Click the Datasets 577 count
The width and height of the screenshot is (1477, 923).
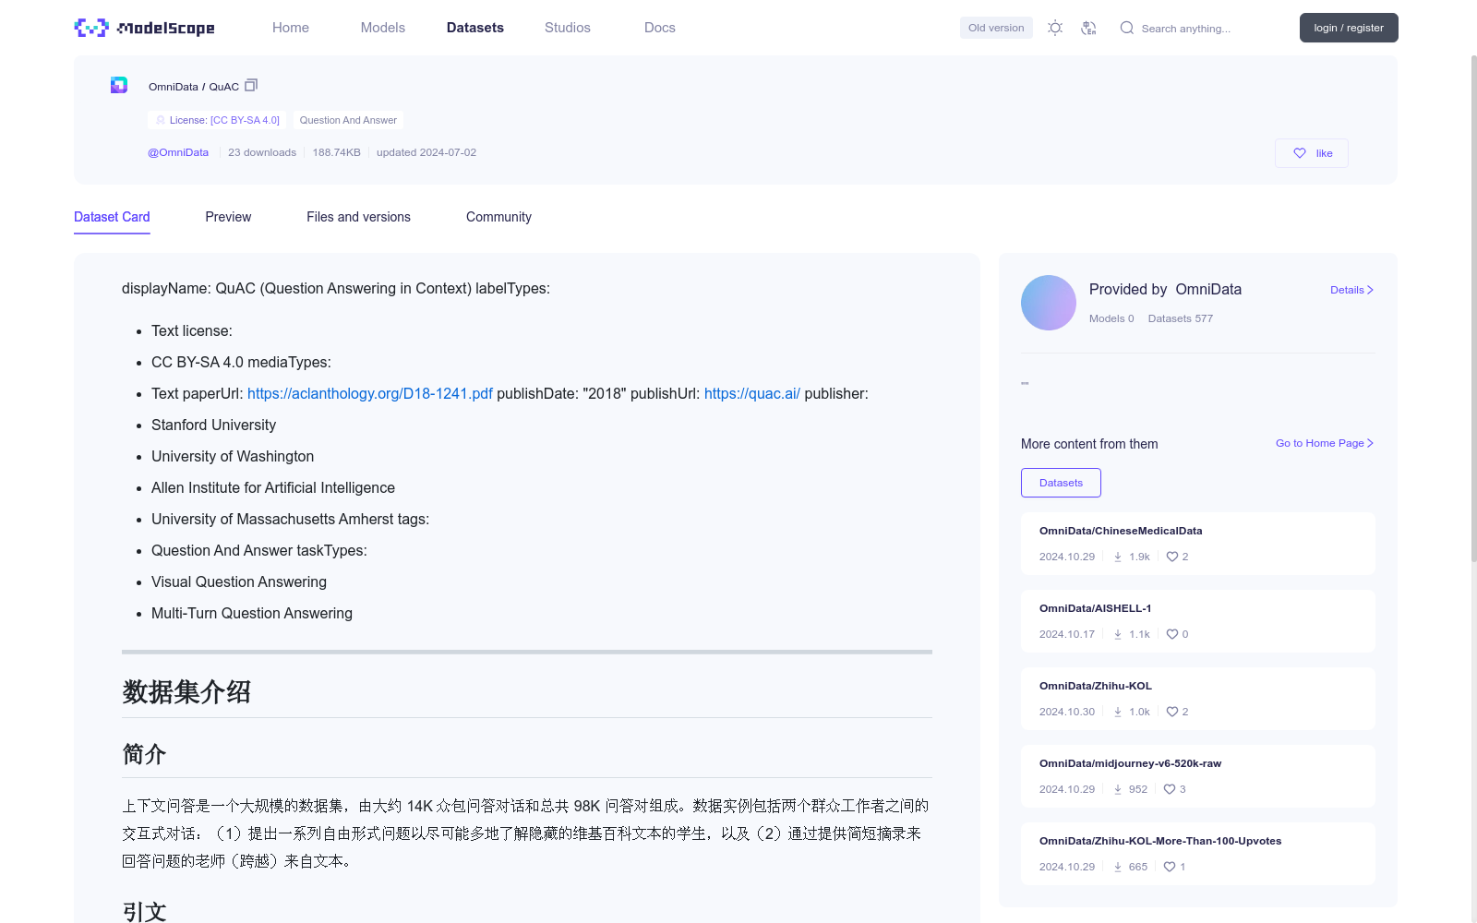pyautogui.click(x=1181, y=318)
